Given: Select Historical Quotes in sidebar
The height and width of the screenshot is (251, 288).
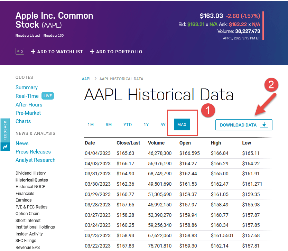Looking at the screenshot, I should click(x=31, y=180).
